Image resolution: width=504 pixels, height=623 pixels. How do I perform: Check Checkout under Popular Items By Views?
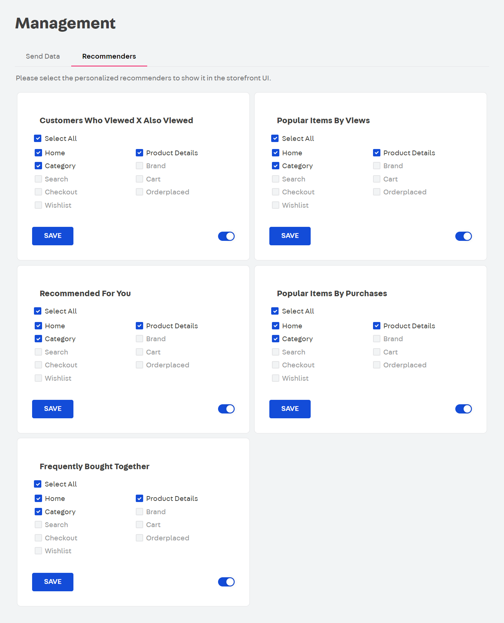pyautogui.click(x=276, y=192)
